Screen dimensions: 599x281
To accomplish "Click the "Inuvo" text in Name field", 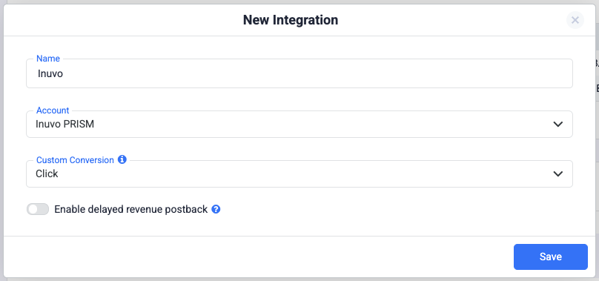I will [50, 73].
